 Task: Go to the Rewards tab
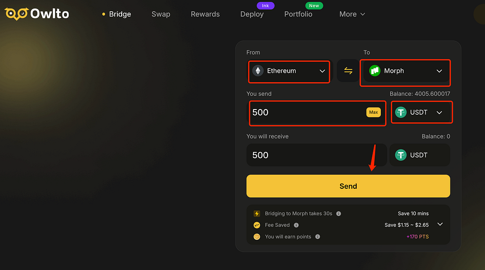pos(205,14)
